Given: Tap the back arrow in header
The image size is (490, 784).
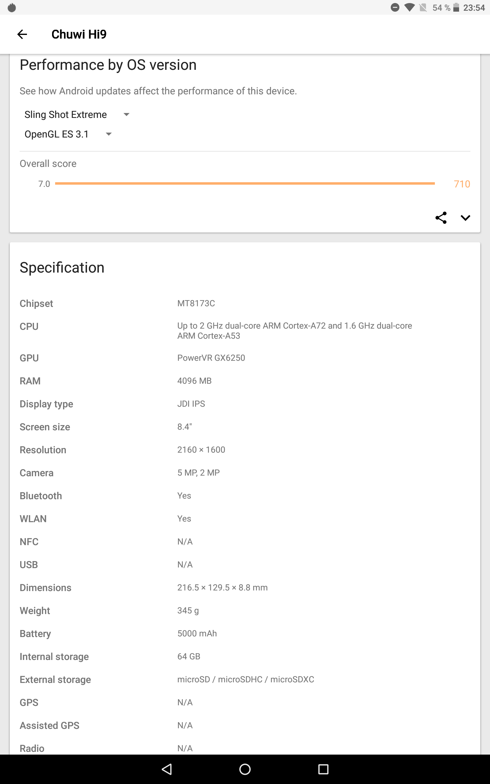Looking at the screenshot, I should tap(22, 34).
